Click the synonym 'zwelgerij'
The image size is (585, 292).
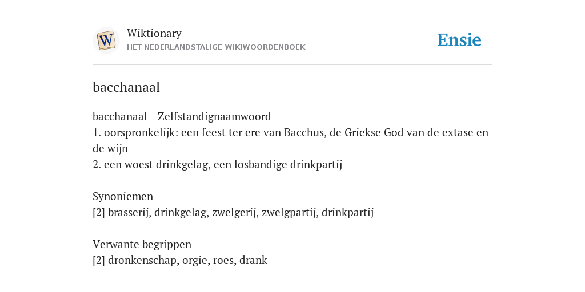(235, 212)
